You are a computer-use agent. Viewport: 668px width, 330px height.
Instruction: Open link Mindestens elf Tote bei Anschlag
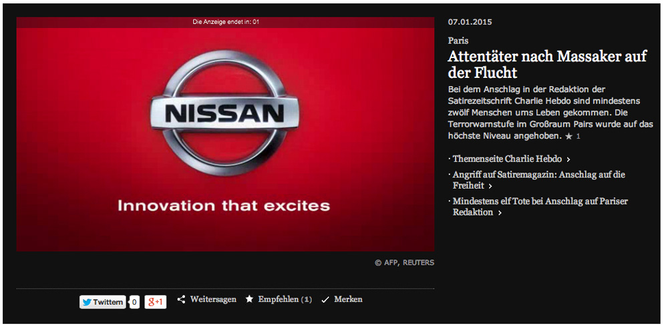point(540,206)
